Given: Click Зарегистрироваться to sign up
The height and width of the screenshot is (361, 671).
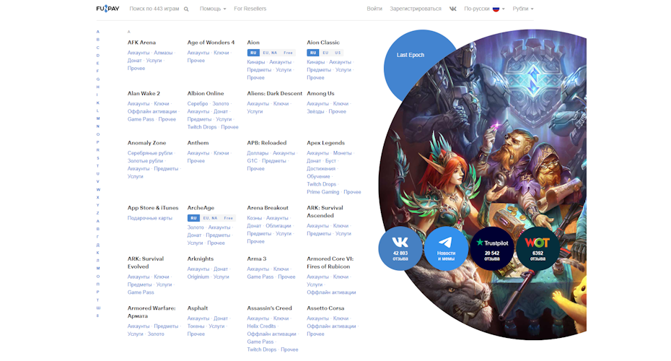Looking at the screenshot, I should point(416,9).
